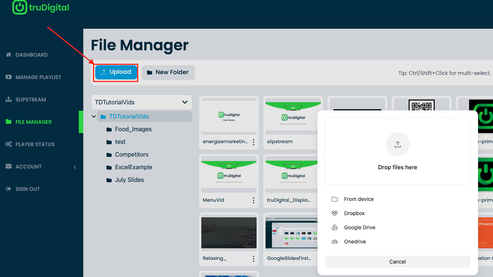This screenshot has height=277, width=493.
Task: Click the slipstream file name
Action: click(x=280, y=142)
